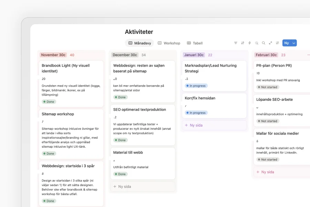Click the plus icon in Januari's Ny sida

pos(186,125)
